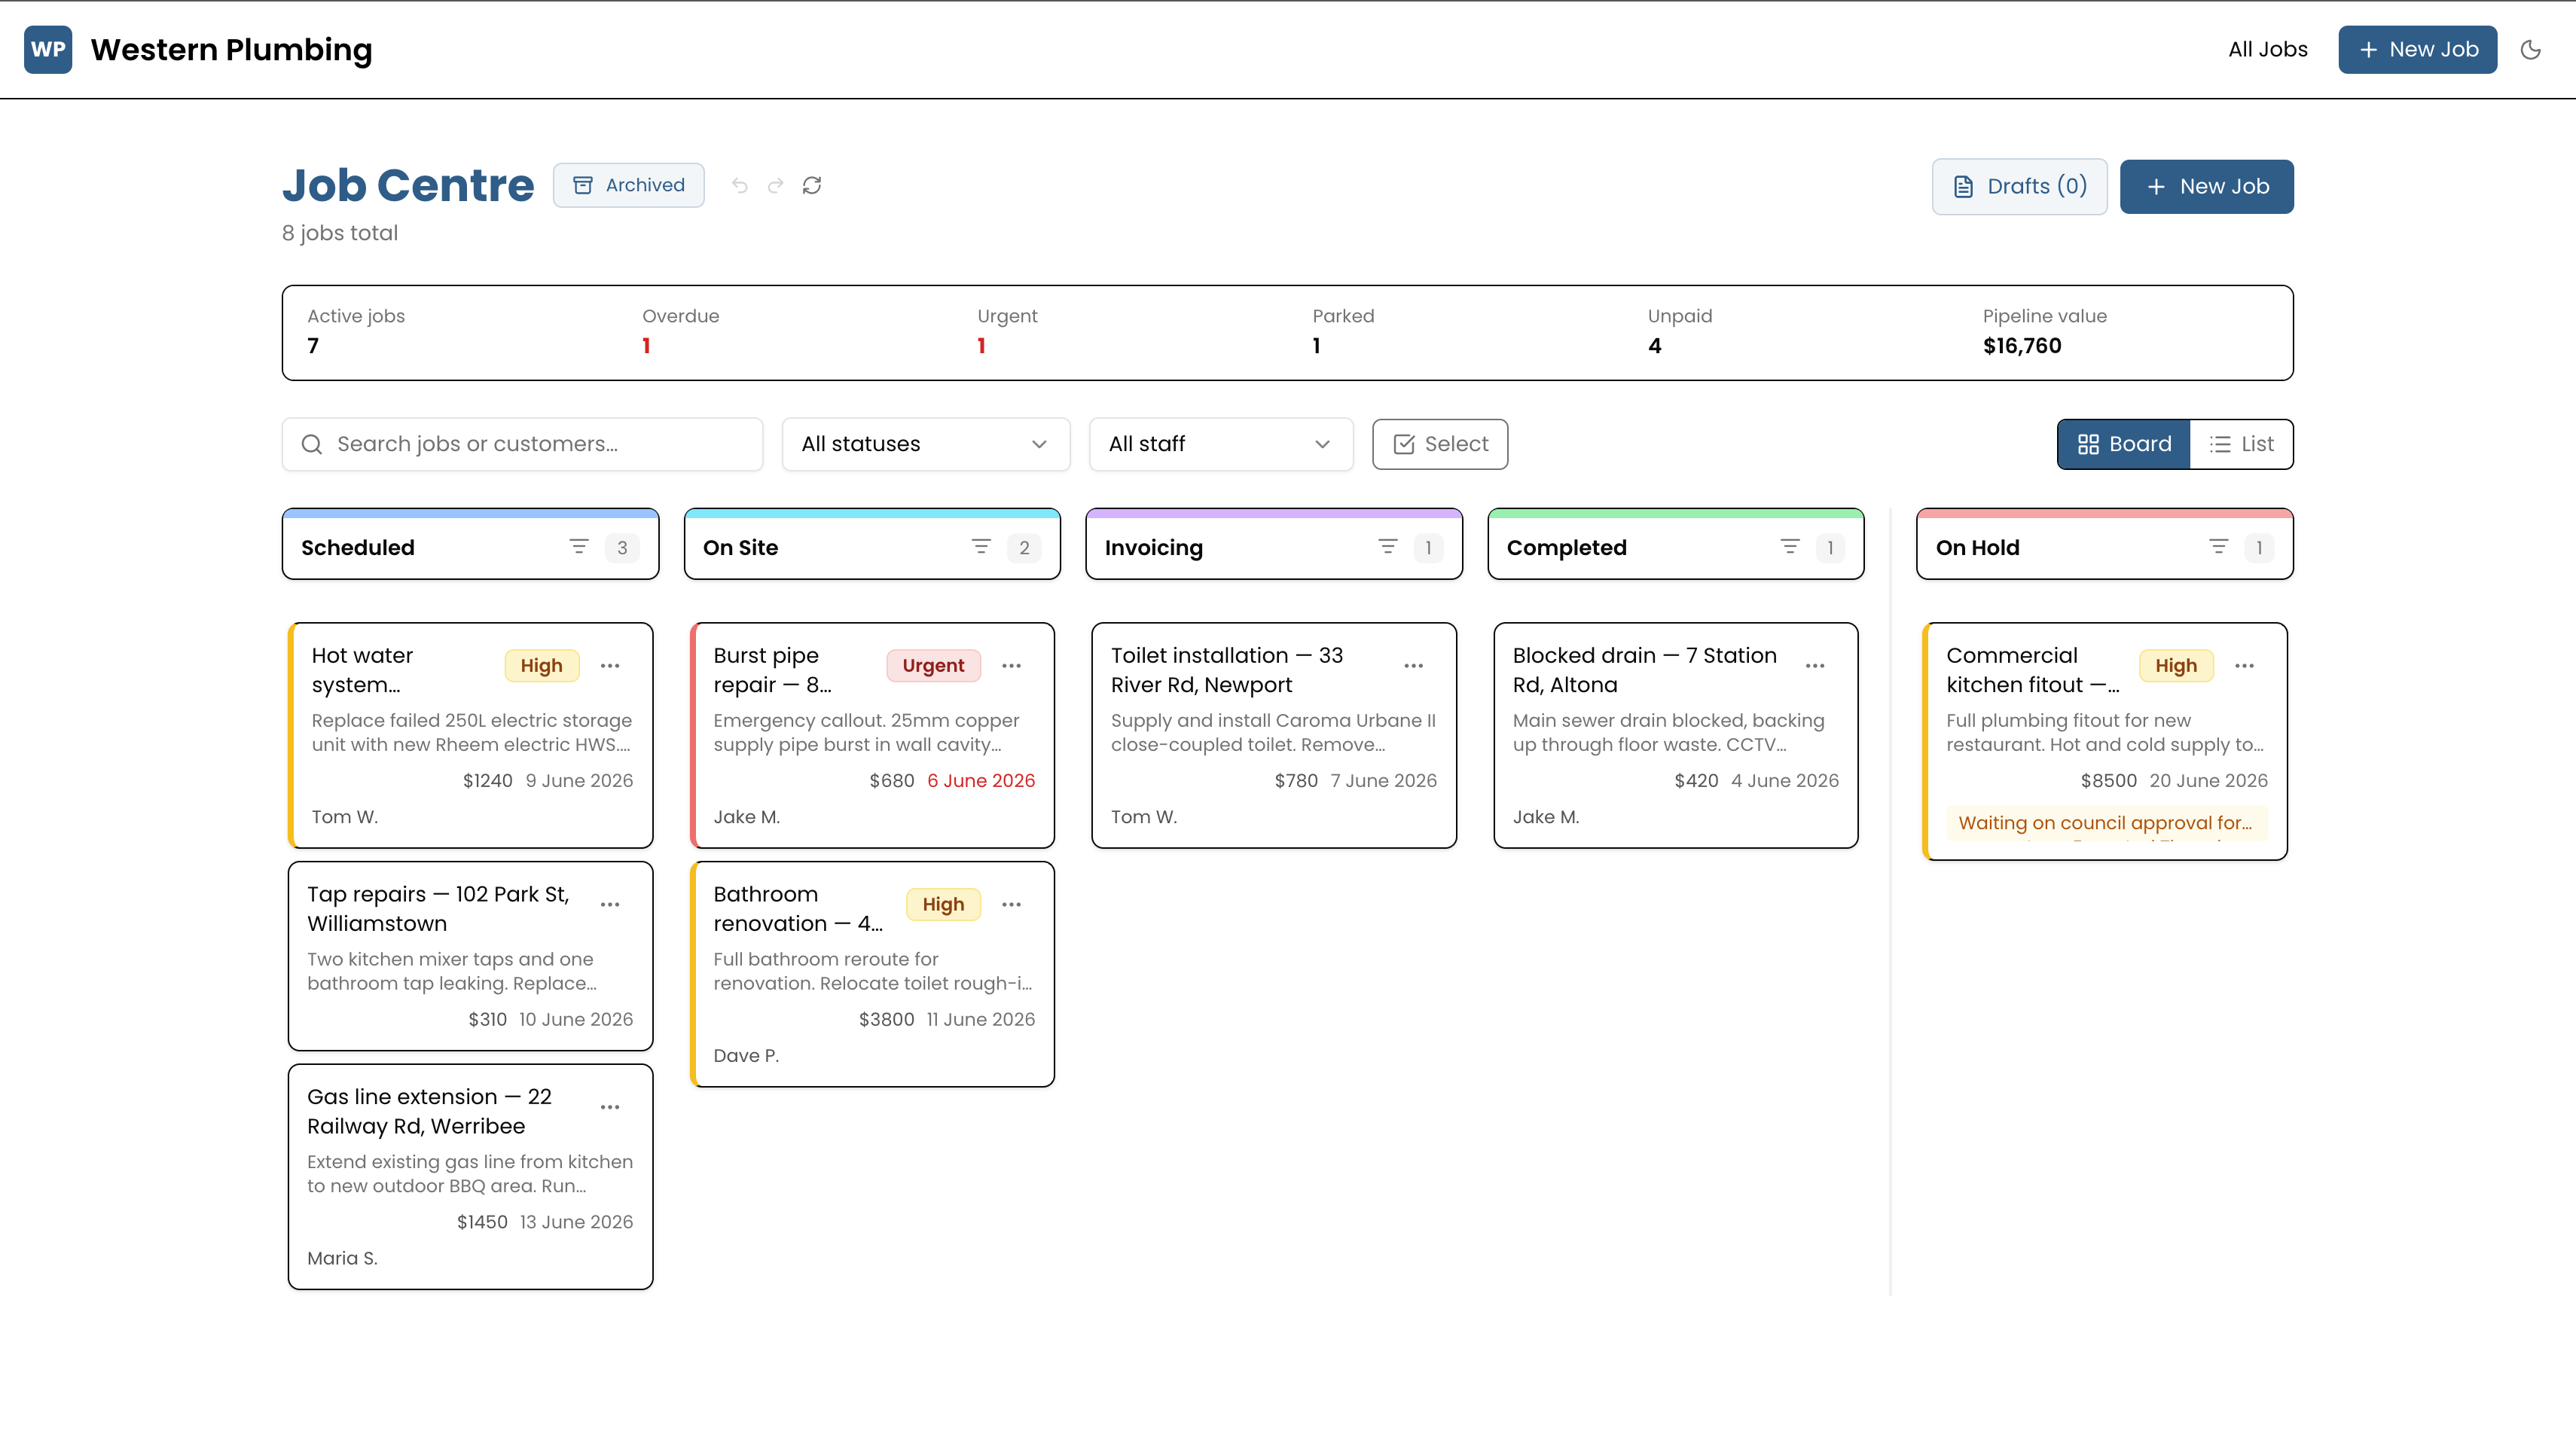The height and width of the screenshot is (1434, 2576).
Task: Click the Invoicing column header
Action: 1274,545
